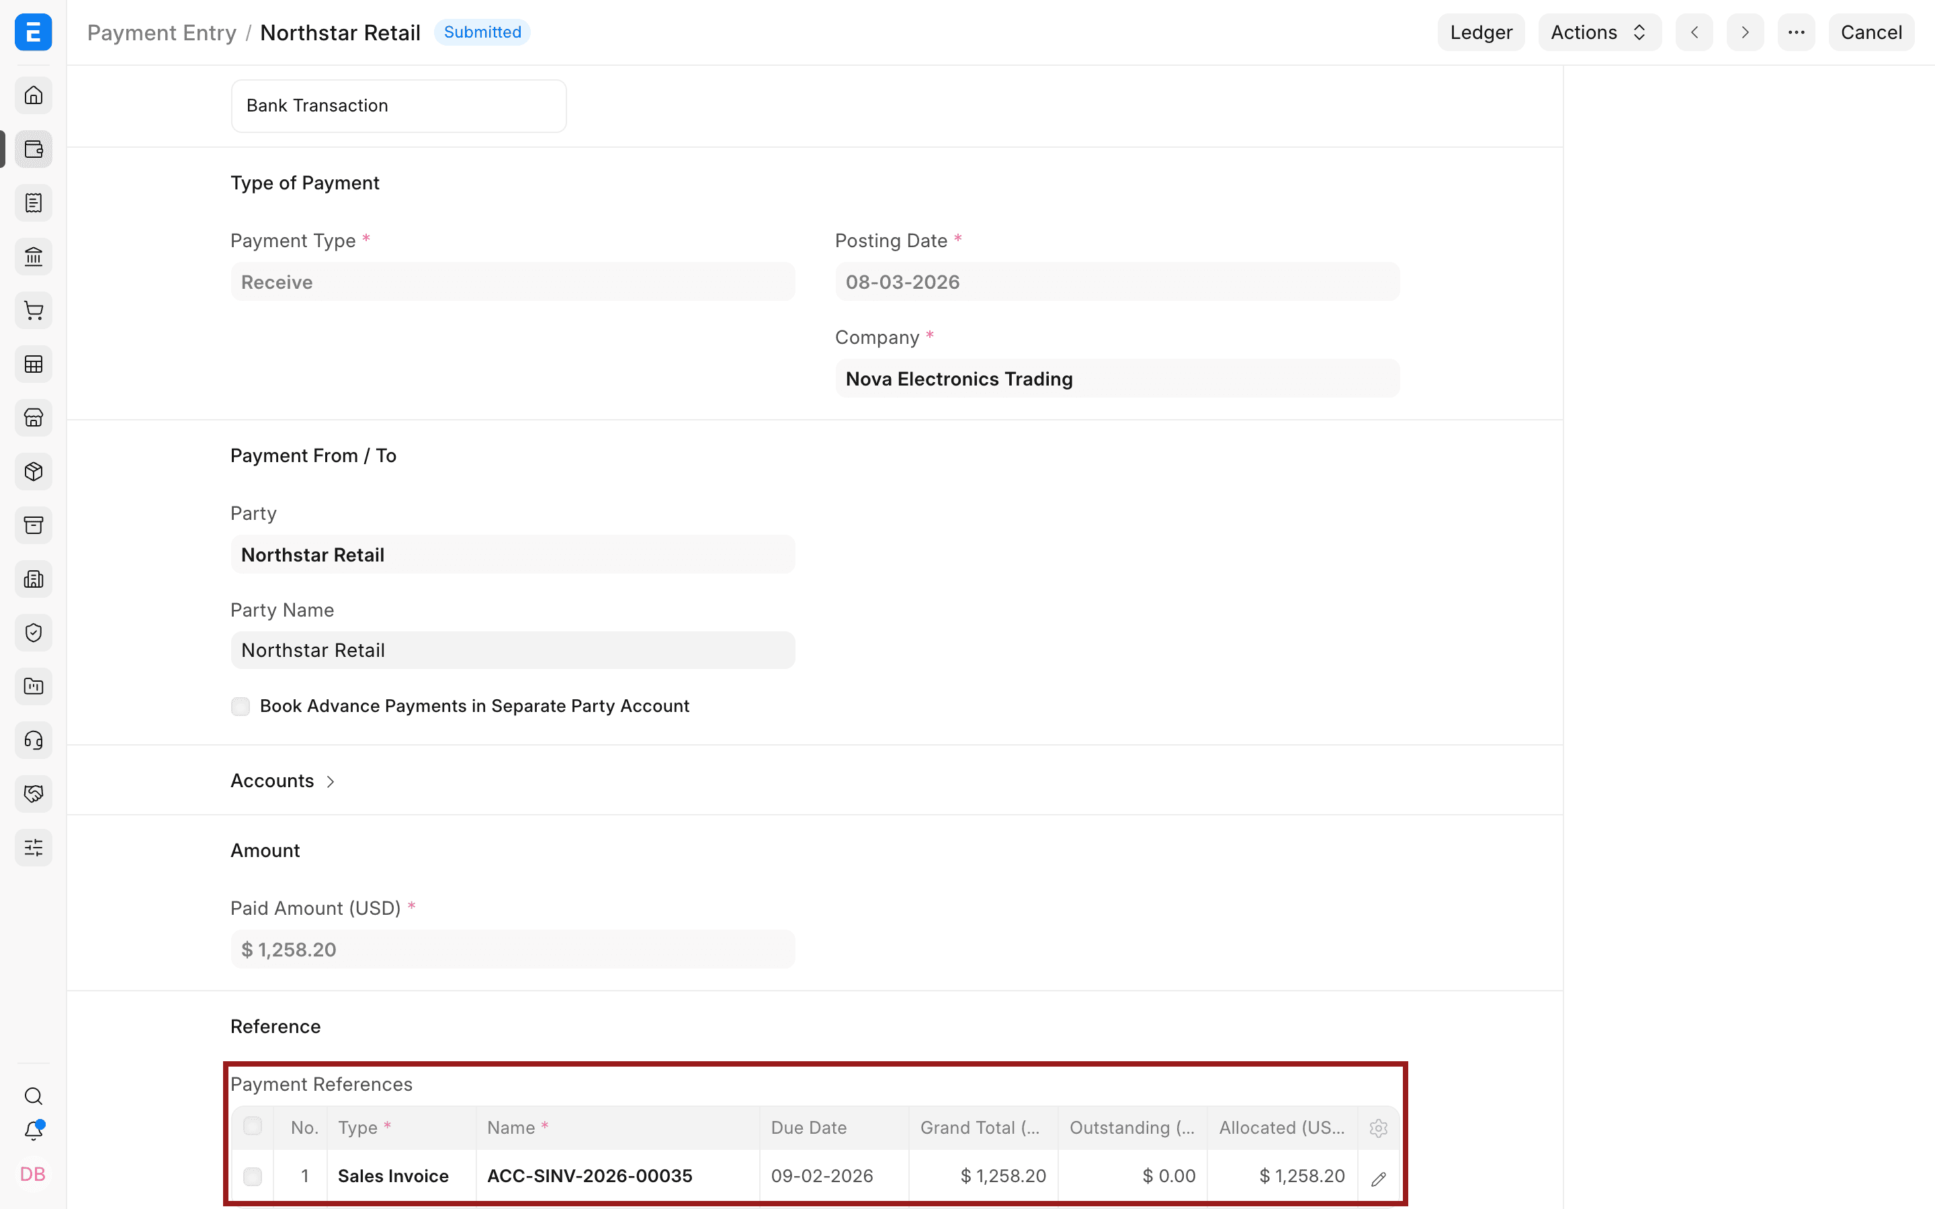Click the ACC-SINV-2026-00035 invoice name cell
1935x1209 pixels.
pyautogui.click(x=617, y=1176)
